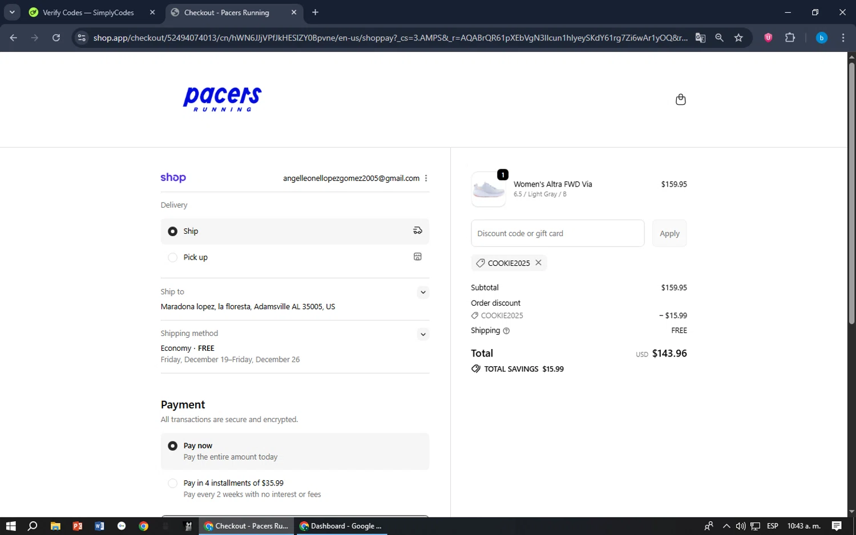Click the Women's Altra FWD Via thumbnail

(x=488, y=189)
